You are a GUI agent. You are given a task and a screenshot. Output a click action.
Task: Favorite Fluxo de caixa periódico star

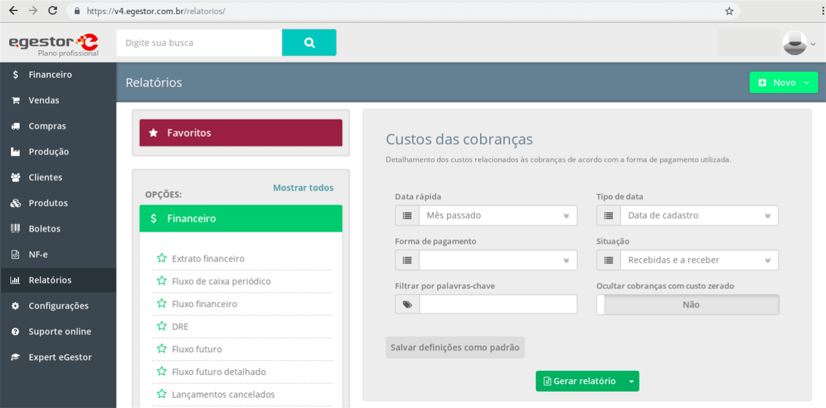161,281
